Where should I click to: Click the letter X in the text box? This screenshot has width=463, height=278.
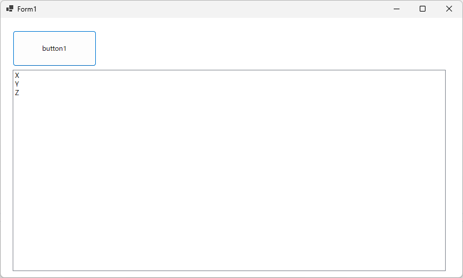coord(17,76)
